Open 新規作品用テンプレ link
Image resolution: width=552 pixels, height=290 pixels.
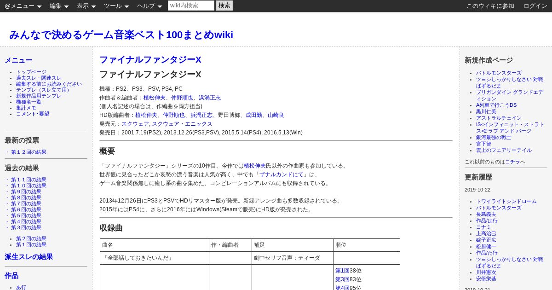[39, 96]
